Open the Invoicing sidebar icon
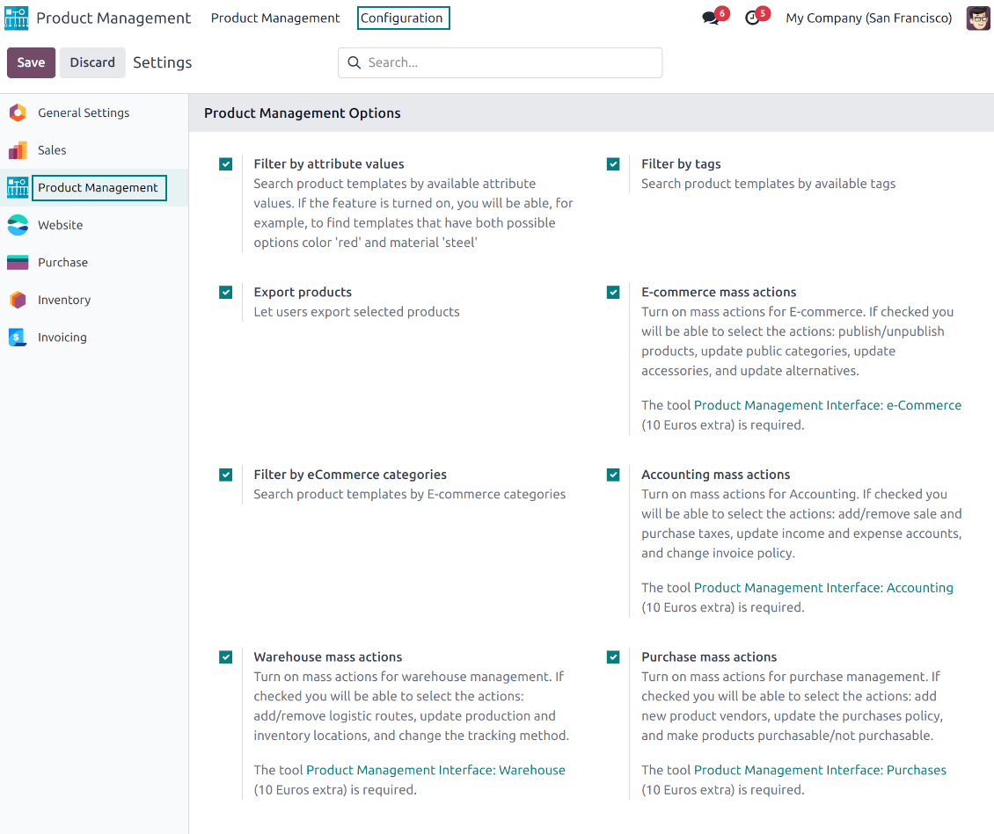The height and width of the screenshot is (834, 994). (18, 337)
